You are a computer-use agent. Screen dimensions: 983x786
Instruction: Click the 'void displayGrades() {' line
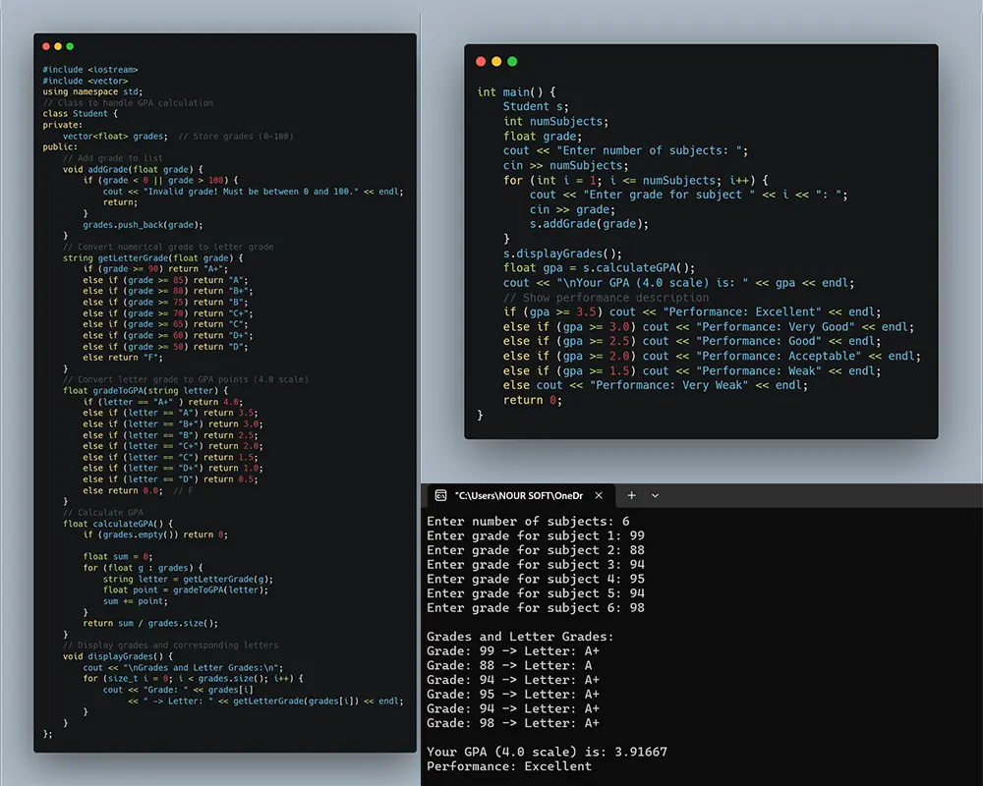(118, 656)
